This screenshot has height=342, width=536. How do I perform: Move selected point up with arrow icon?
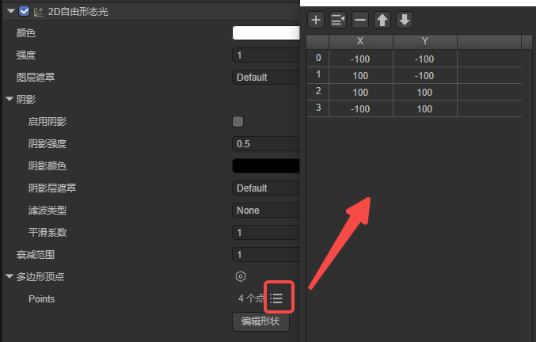(382, 20)
